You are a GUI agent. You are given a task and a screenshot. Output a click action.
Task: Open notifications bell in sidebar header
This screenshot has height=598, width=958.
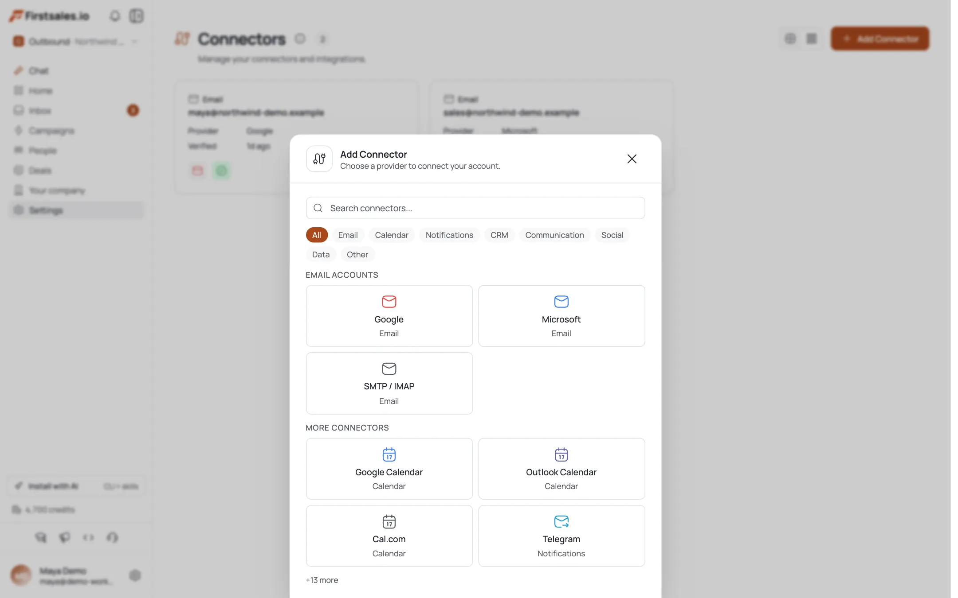coord(115,16)
